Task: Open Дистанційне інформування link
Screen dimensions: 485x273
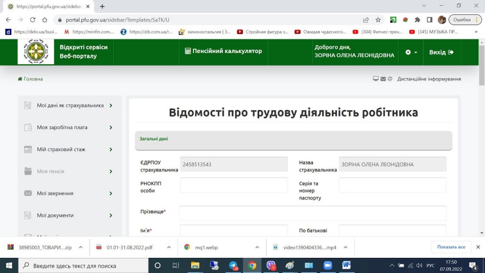Action: click(x=429, y=79)
